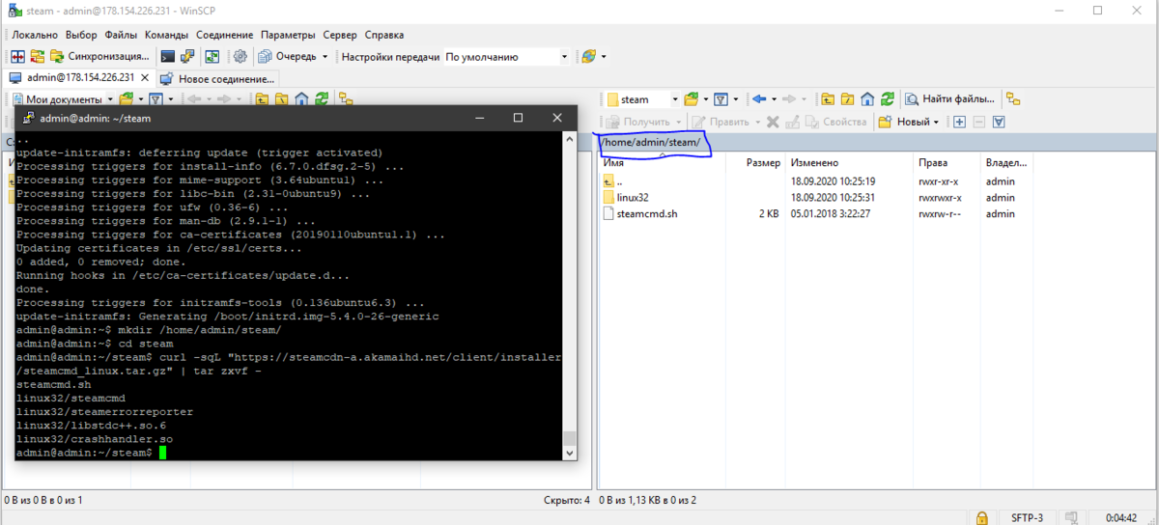The image size is (1159, 525).
Task: Go to remote home directory icon
Action: [867, 98]
